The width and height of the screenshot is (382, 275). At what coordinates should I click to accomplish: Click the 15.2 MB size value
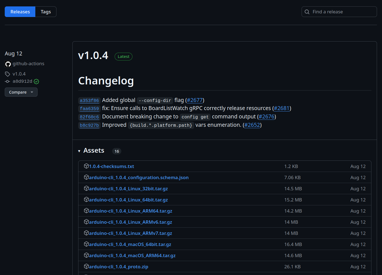293,200
